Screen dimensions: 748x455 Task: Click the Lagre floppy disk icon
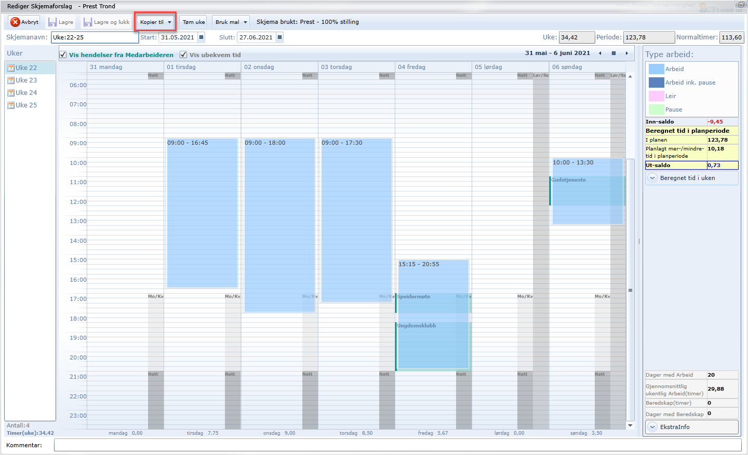click(x=52, y=22)
